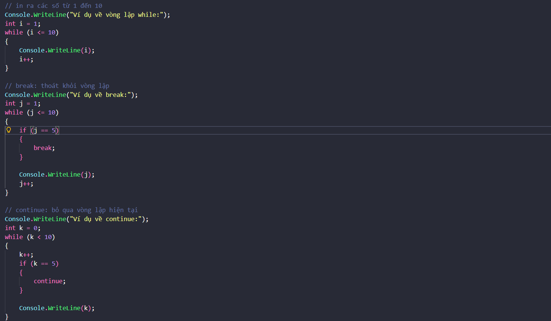Screen dimensions: 551x321
Task: Click the comment 'break: thoát khỏi vòng lặp'
Action: click(x=57, y=86)
